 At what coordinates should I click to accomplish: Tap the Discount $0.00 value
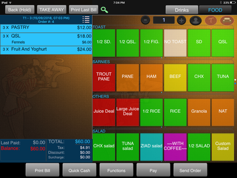click(85, 153)
